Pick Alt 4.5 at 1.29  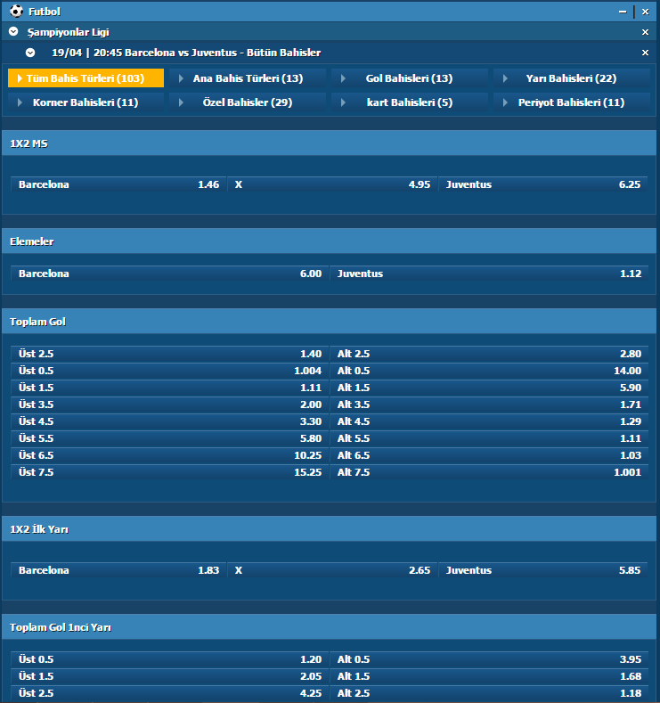[x=489, y=421]
